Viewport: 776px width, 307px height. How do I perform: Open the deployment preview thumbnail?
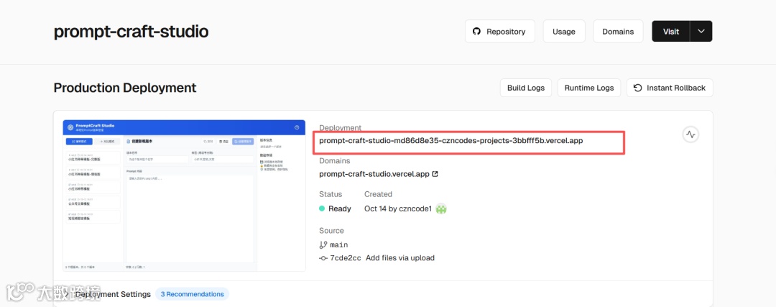pyautogui.click(x=184, y=196)
